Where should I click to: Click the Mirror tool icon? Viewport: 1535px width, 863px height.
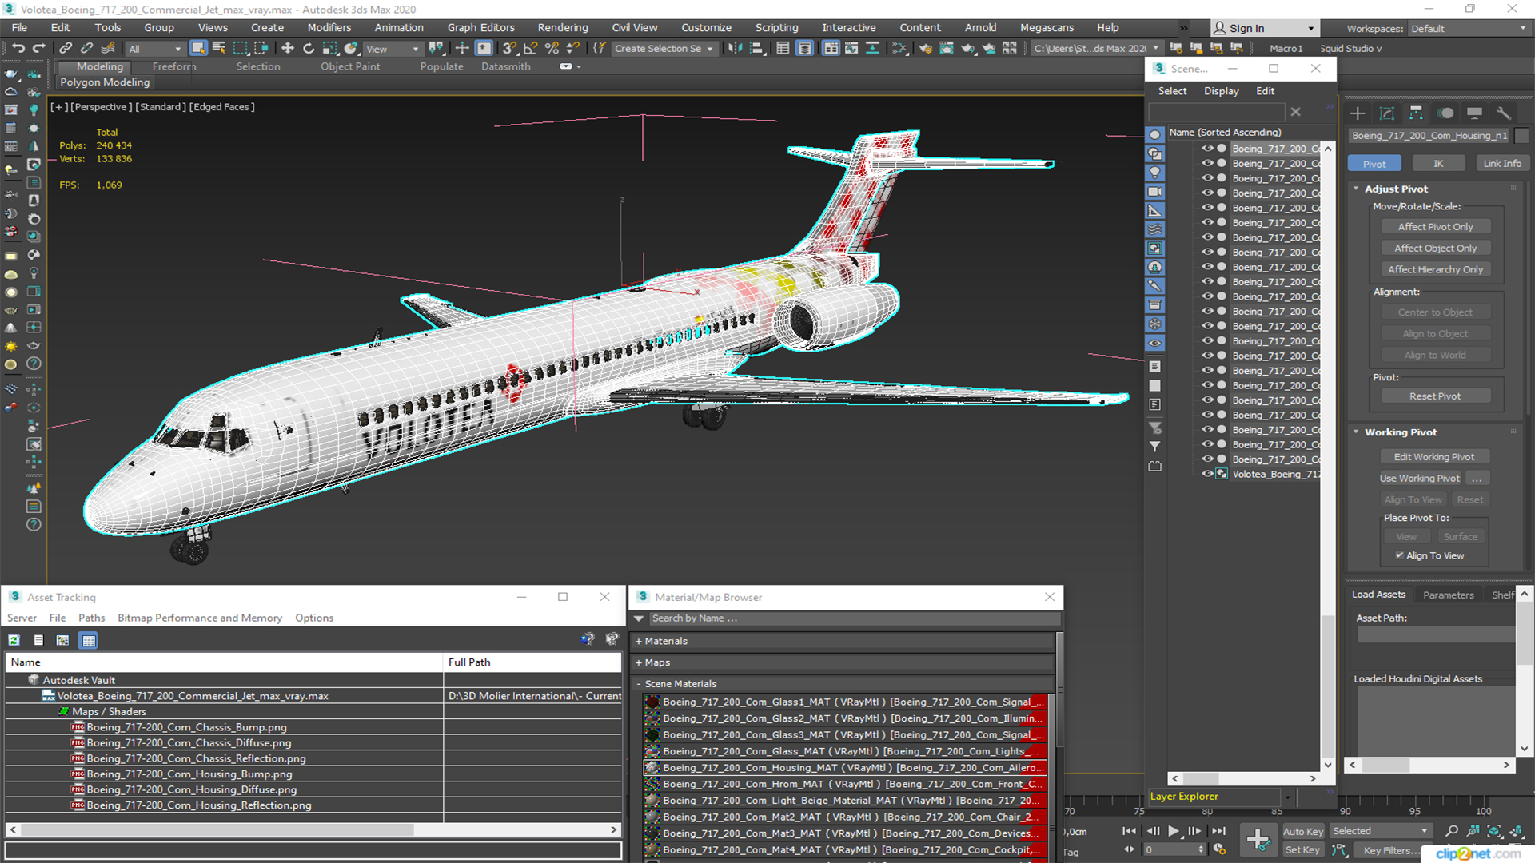[734, 48]
